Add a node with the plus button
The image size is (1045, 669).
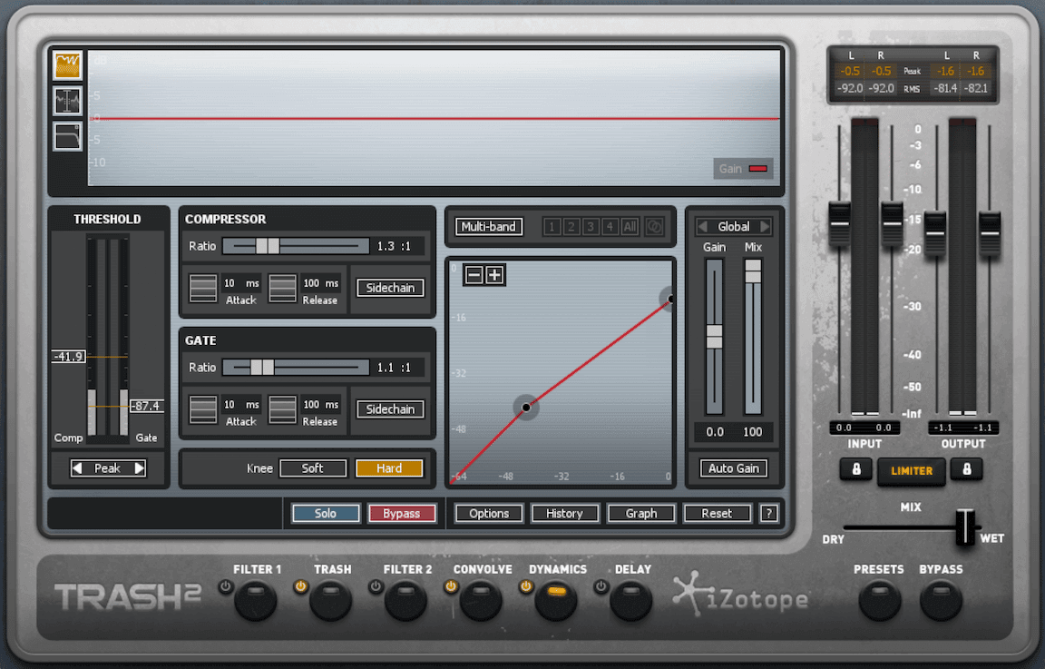494,275
